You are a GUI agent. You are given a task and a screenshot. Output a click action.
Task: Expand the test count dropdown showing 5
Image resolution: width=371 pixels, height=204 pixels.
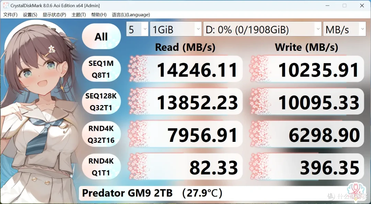(x=137, y=29)
